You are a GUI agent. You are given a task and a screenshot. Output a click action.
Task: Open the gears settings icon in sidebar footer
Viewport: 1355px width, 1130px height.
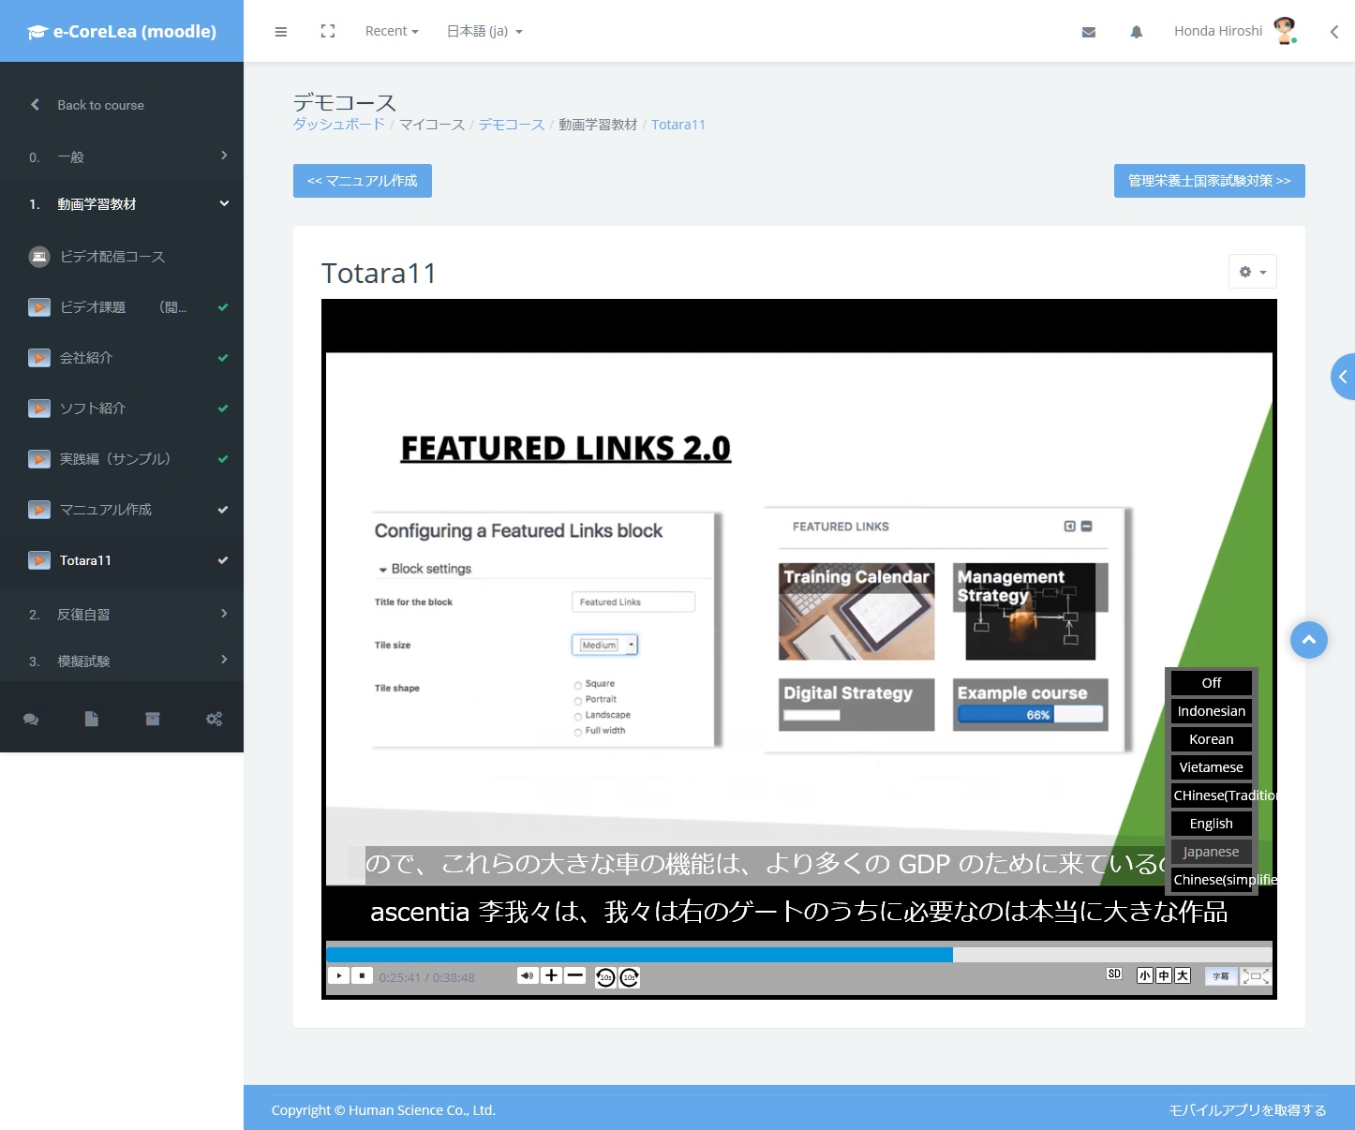point(215,719)
